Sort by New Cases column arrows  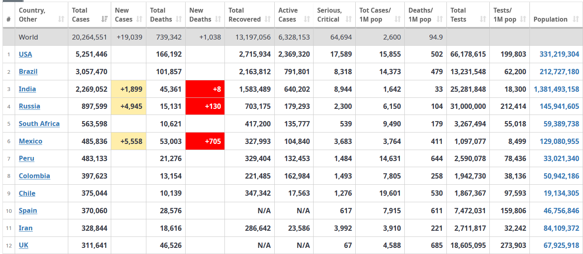click(x=139, y=19)
